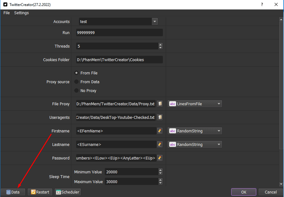
Task: Select the From File proxy source
Action: coord(86,73)
